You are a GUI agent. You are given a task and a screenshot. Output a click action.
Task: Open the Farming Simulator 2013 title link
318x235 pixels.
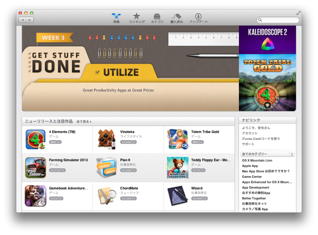click(68, 160)
